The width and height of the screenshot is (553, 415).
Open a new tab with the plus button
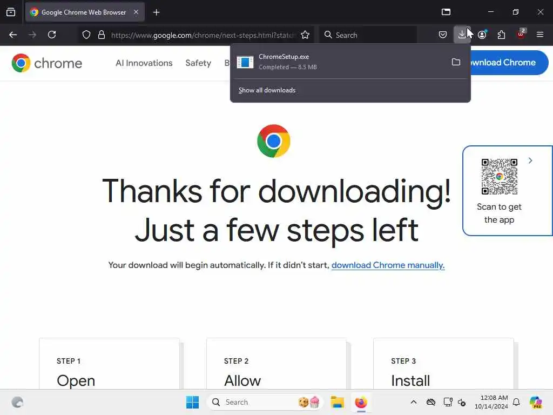pyautogui.click(x=156, y=12)
